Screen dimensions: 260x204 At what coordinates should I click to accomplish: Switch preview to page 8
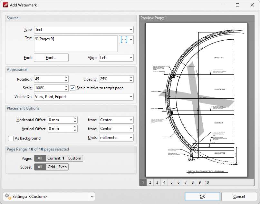coord(193,182)
